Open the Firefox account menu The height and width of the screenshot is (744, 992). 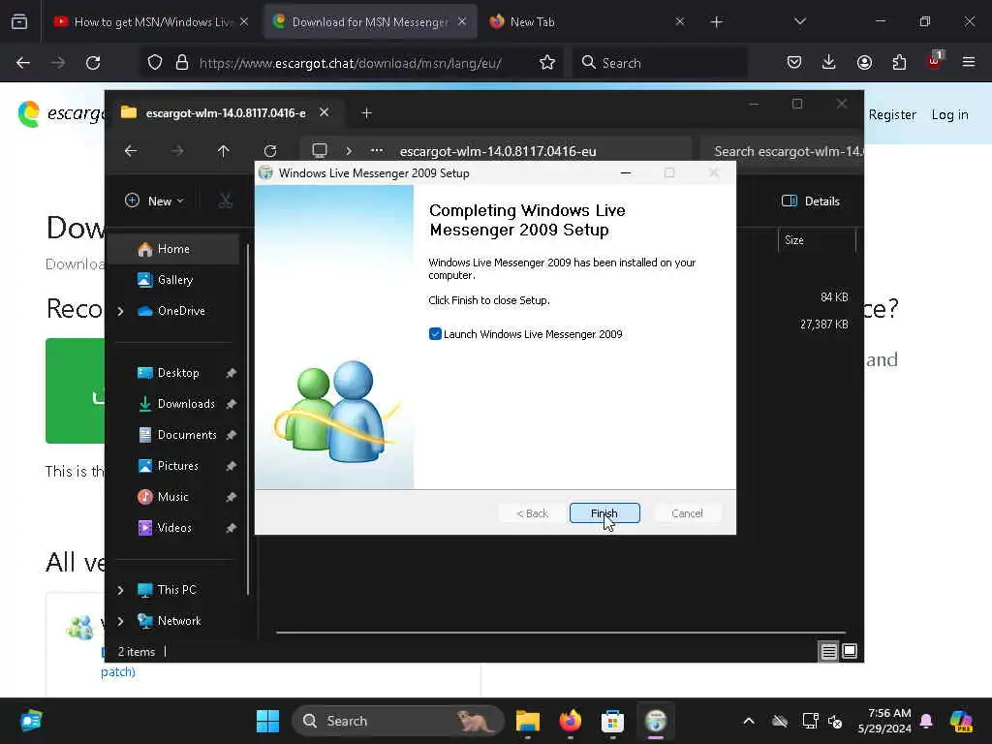(x=864, y=62)
